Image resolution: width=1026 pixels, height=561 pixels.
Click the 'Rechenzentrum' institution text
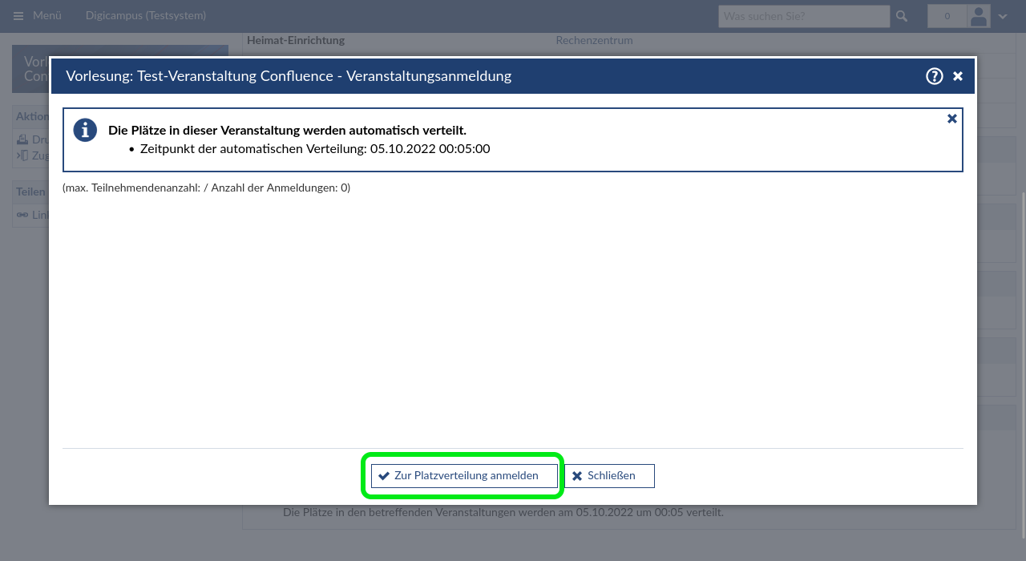point(594,40)
